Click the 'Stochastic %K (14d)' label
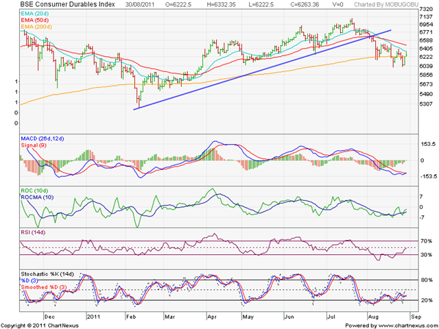Viewport: 439px width, 329px height. 47,274
